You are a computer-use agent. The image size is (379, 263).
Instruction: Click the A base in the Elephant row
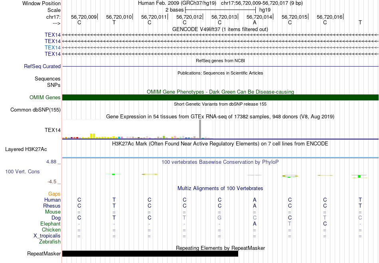(x=255, y=224)
